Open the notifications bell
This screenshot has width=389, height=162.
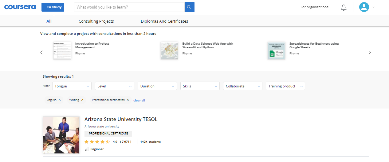(344, 7)
